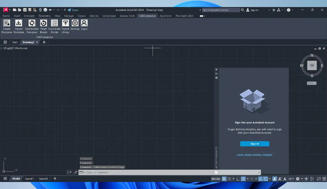The width and height of the screenshot is (327, 189).
Task: Expand the command history arrow on command line
Action: (x=259, y=172)
